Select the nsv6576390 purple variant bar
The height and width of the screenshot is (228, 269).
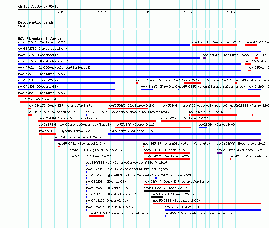[x=204, y=58]
